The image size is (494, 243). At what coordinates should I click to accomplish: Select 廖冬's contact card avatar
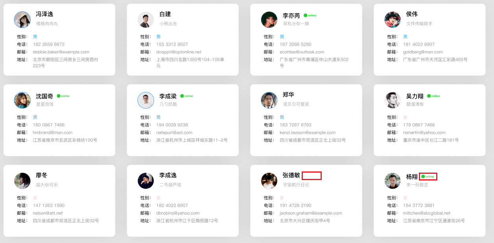click(22, 181)
